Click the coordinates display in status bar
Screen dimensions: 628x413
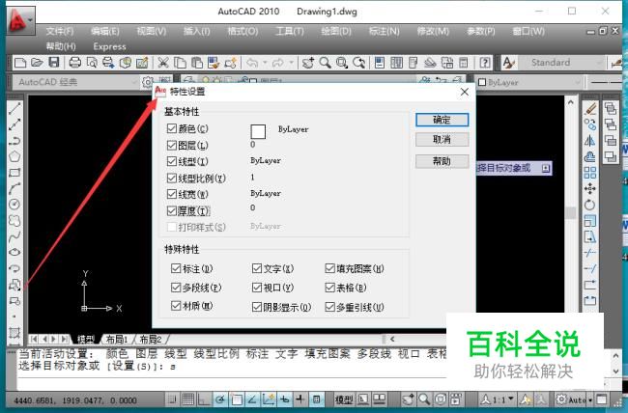(75, 400)
